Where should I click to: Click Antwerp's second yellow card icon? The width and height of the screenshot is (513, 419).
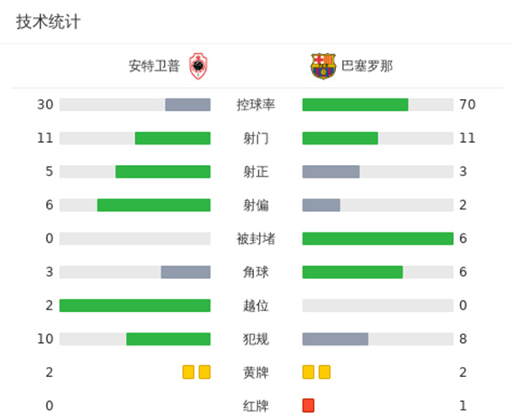[x=204, y=372]
